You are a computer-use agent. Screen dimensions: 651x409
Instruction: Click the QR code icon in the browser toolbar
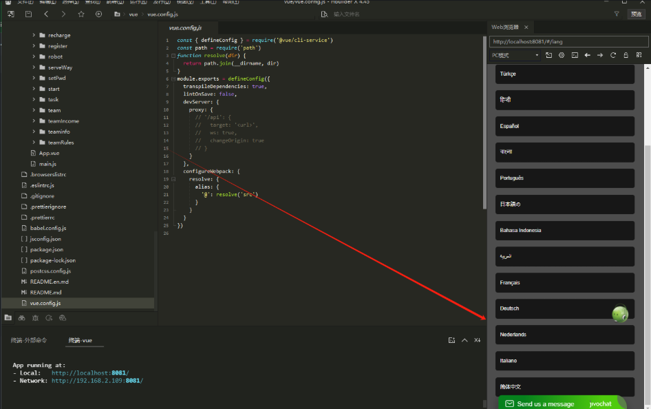click(639, 55)
